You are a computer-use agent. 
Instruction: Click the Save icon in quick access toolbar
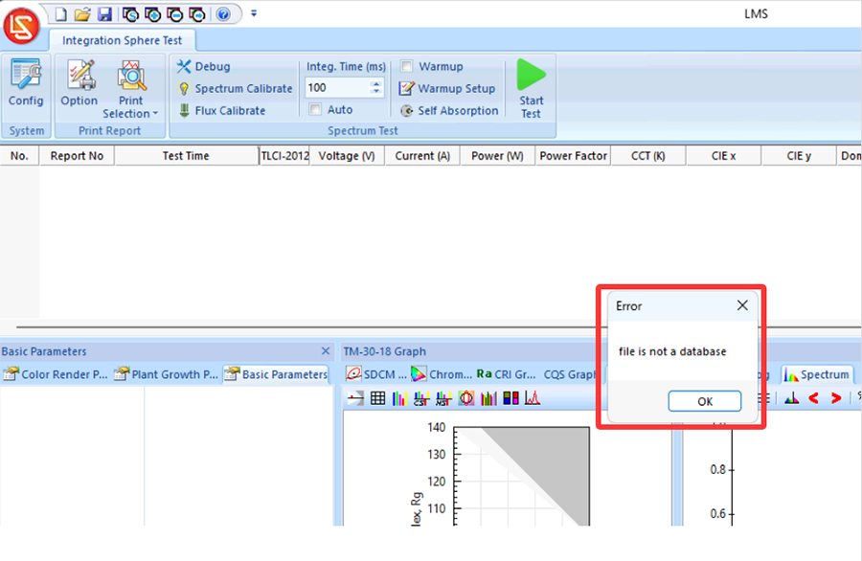click(104, 14)
